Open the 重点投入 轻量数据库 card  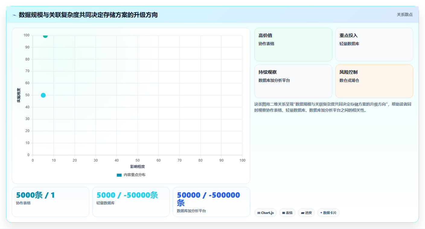374,45
